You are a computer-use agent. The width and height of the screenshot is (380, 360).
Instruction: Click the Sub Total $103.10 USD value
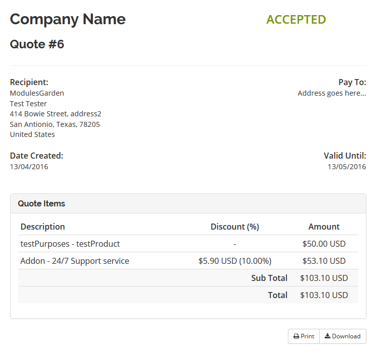(x=324, y=278)
